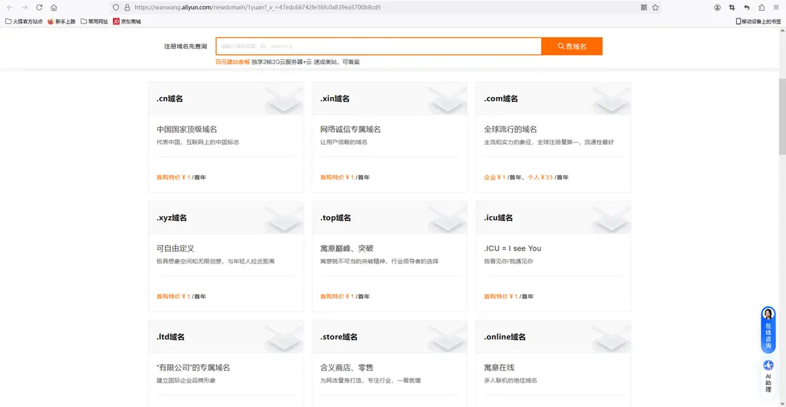The width and height of the screenshot is (786, 407).
Task: Go back to the previous page
Action: (10, 7)
